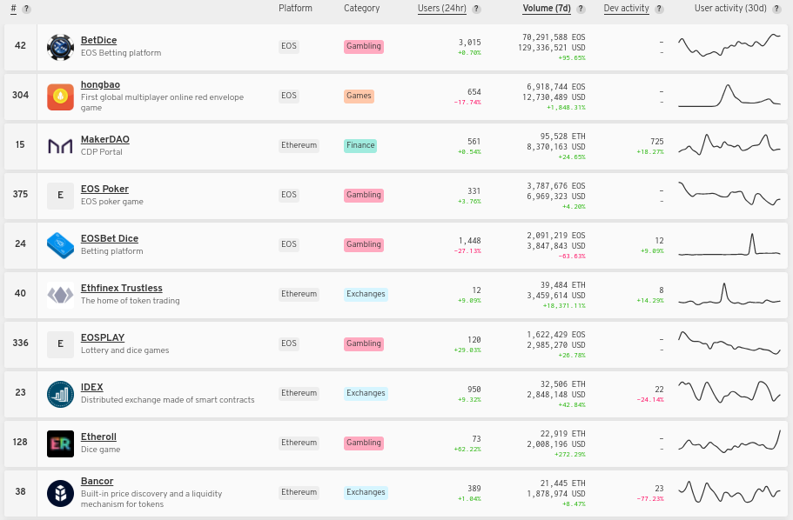Viewport: 793px width, 520px height.
Task: Click the "129,336,521 USD" volume value
Action: (551, 48)
